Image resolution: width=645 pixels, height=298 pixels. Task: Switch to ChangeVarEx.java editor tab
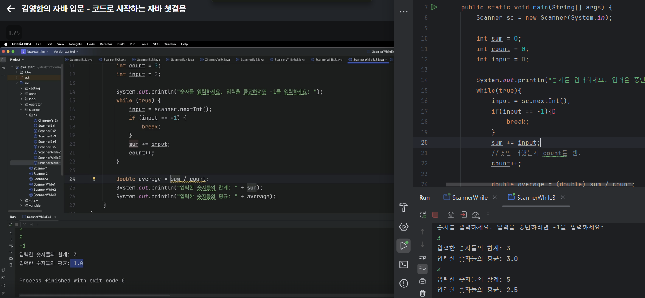pos(215,59)
